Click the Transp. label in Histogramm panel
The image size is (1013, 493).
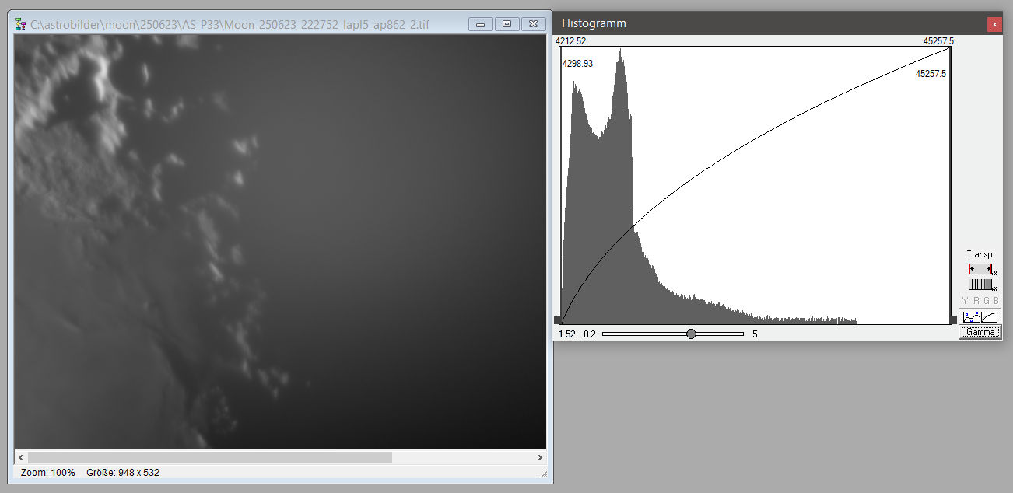(x=980, y=254)
